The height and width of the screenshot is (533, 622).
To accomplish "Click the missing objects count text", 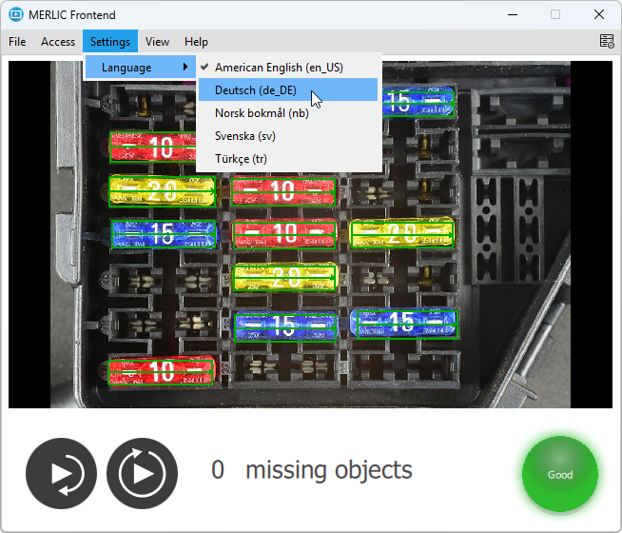I will tap(312, 470).
